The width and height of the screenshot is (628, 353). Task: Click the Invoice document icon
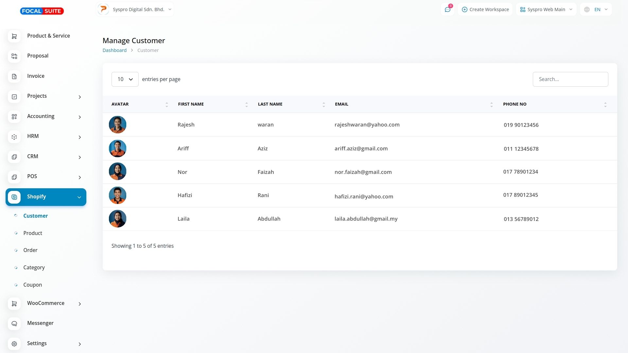coord(14,76)
